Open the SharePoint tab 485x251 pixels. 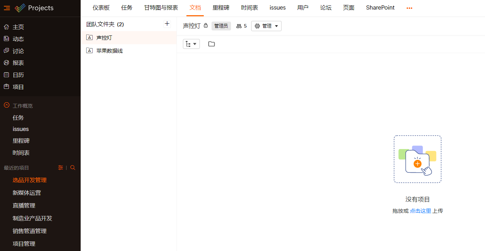coord(380,8)
